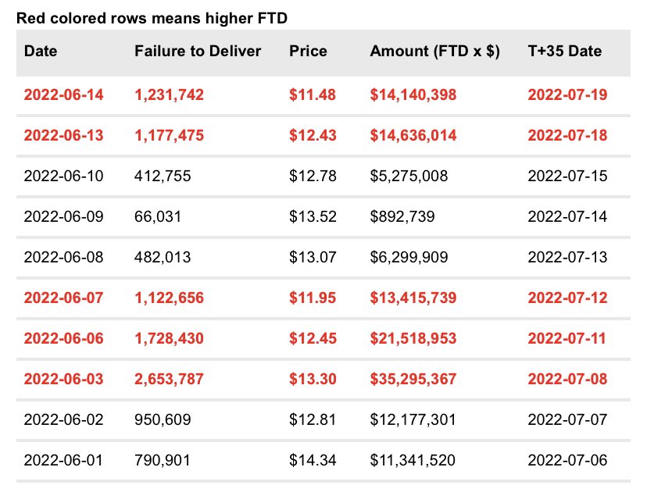
Task: Click the 2022-07-19 T+35 date
Action: tap(568, 95)
